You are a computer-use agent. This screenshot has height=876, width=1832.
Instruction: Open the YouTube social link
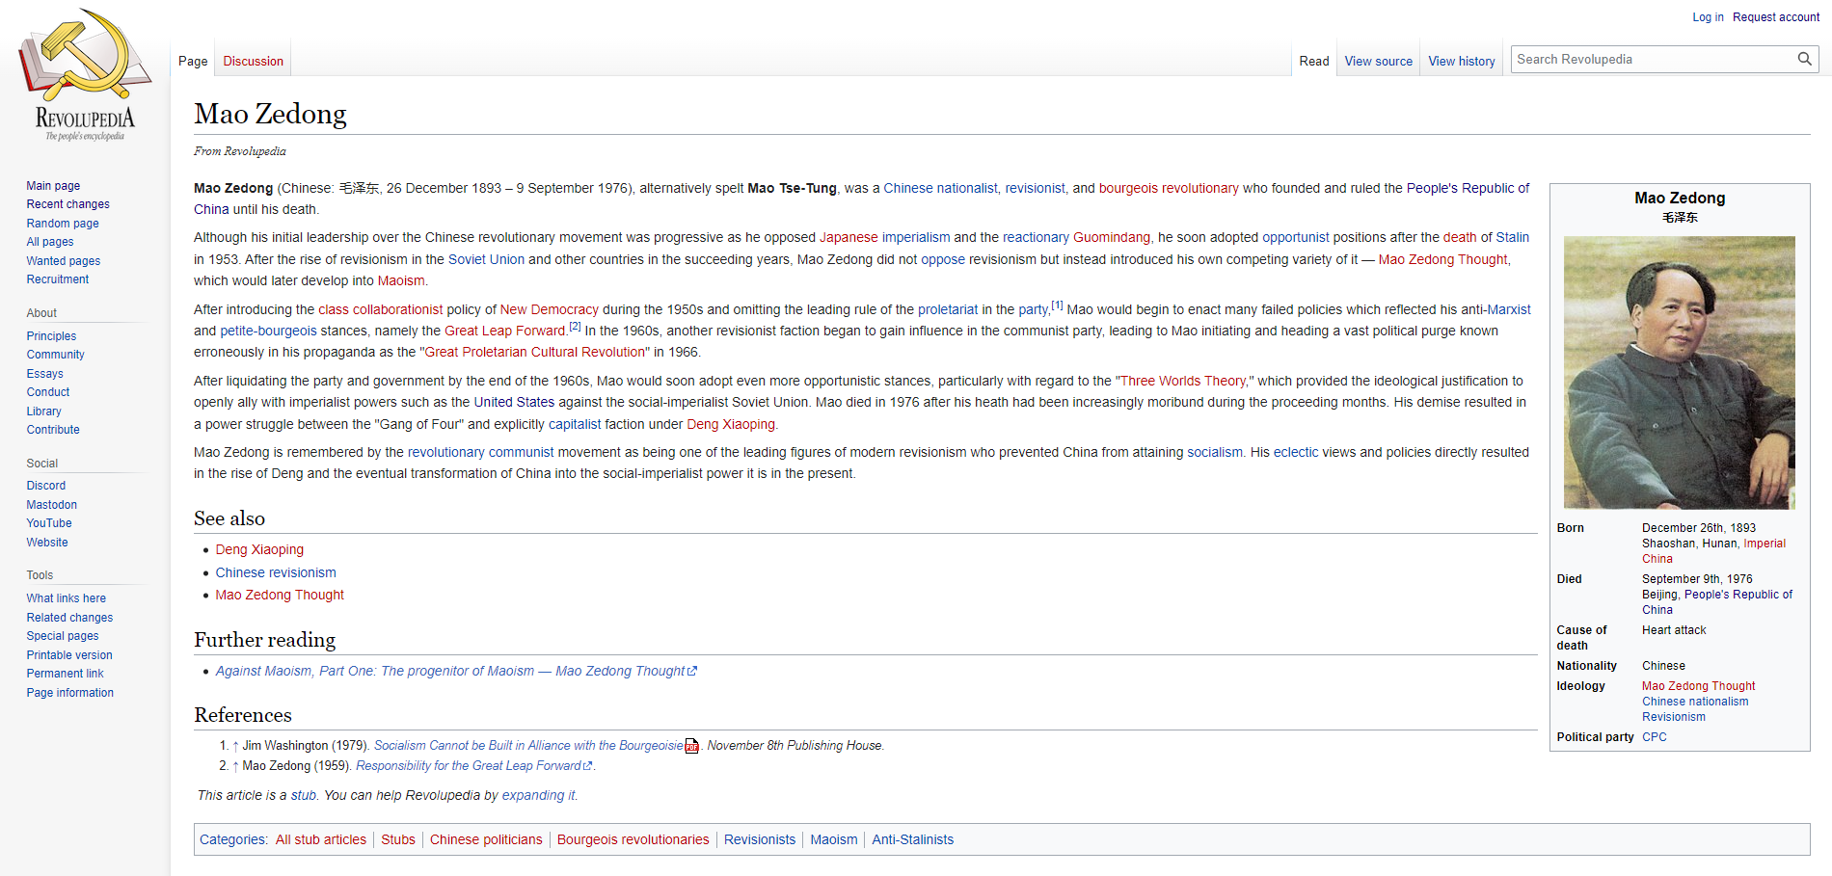(x=49, y=523)
